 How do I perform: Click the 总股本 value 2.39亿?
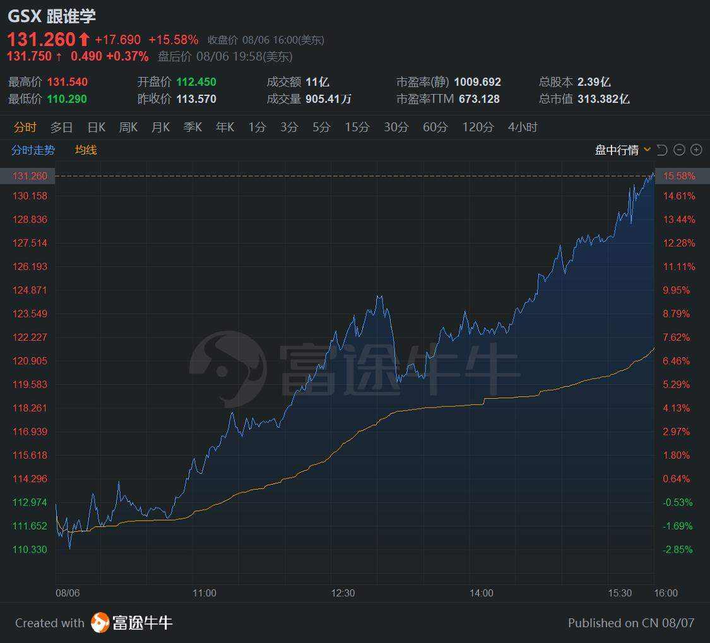594,82
